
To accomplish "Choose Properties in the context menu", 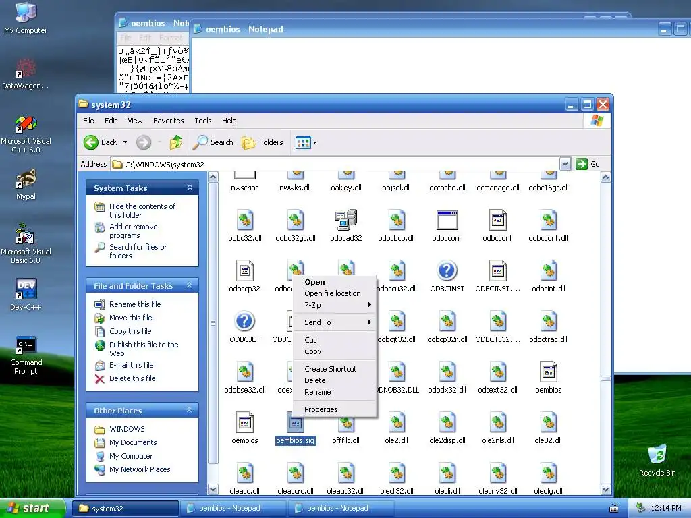I will click(335, 409).
